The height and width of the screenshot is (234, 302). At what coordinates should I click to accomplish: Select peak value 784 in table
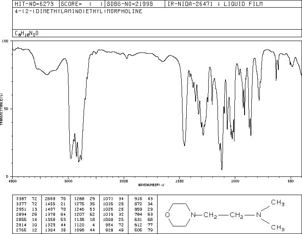click(138, 215)
